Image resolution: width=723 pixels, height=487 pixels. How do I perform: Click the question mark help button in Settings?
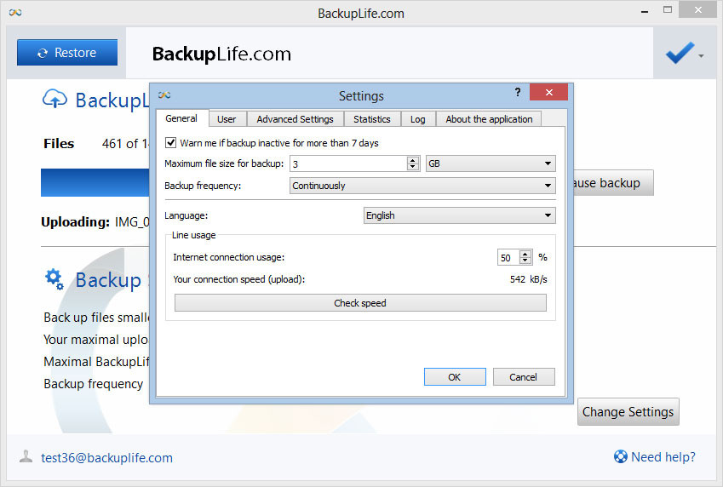tap(518, 92)
